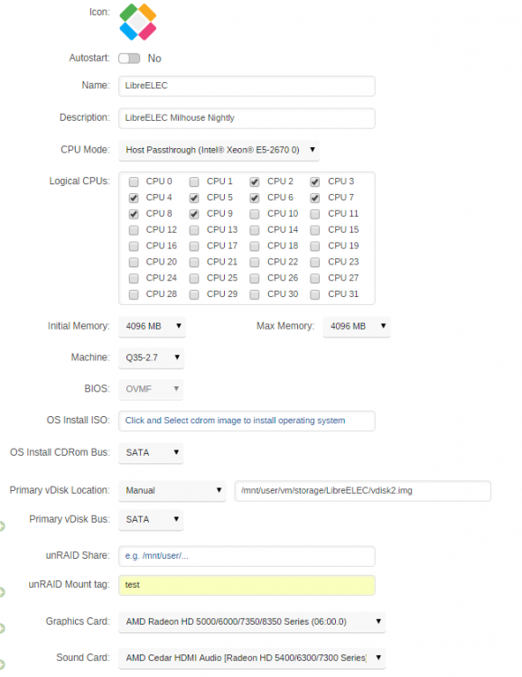
Task: Check the CPU 16 checkbox
Action: 134,246
